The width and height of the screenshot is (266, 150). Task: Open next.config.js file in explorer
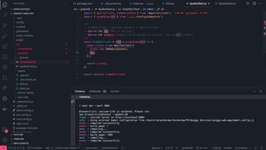40,119
